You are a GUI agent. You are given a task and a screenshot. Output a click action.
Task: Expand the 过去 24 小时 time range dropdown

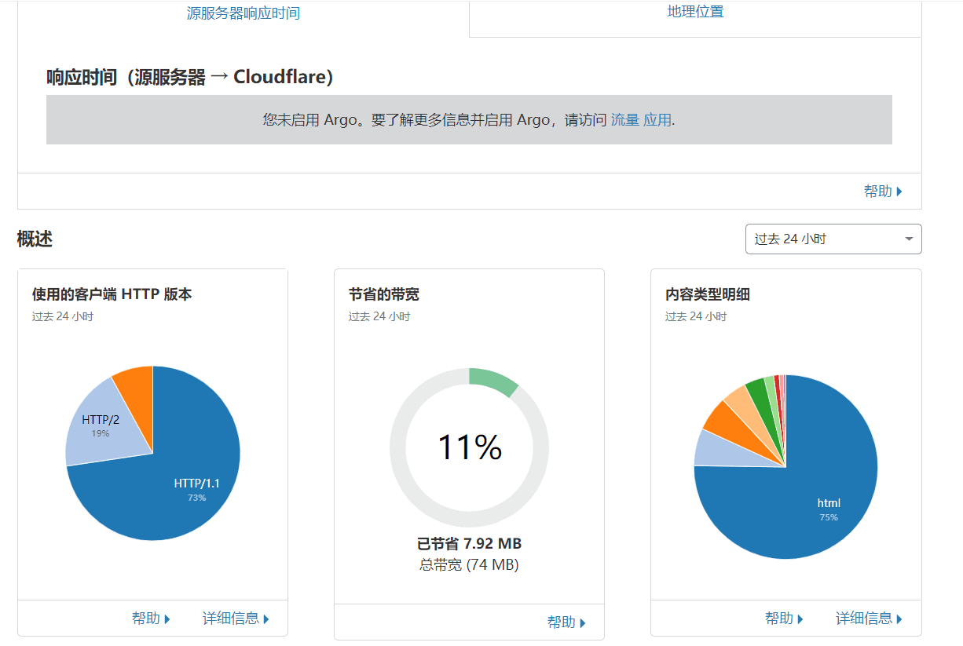tap(833, 239)
